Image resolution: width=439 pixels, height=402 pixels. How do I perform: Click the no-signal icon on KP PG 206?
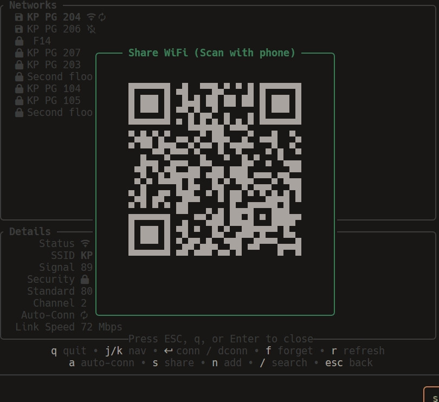(x=91, y=29)
